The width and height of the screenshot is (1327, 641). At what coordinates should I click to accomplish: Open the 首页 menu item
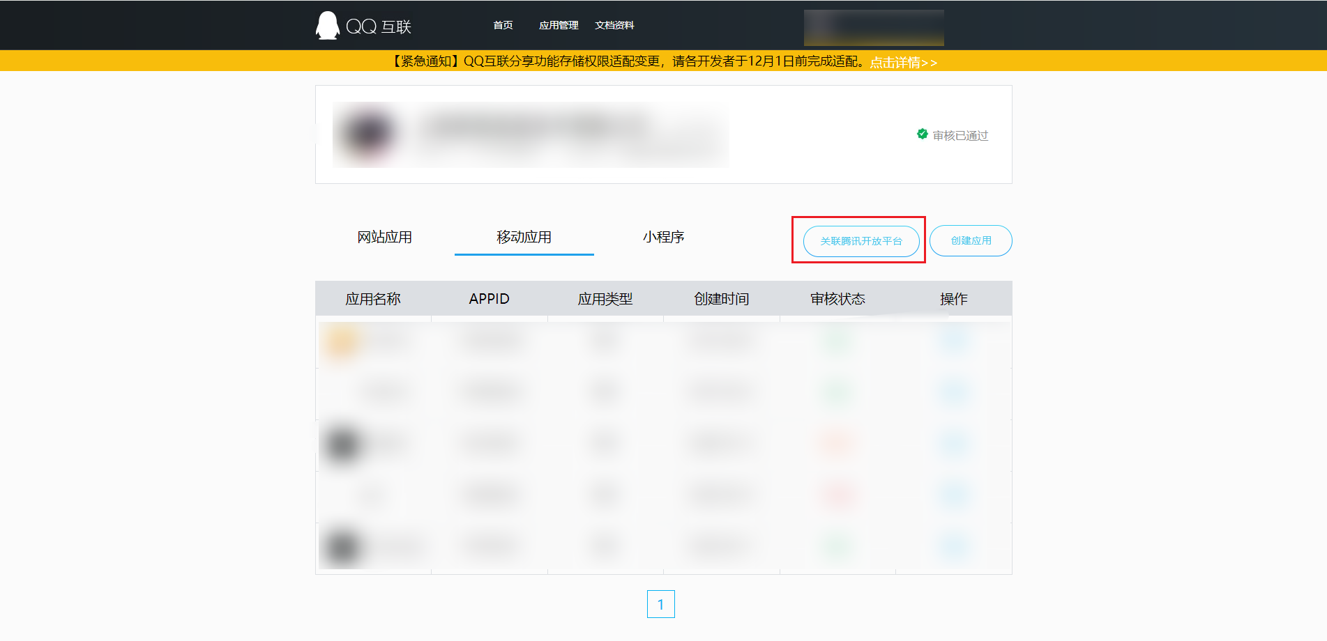point(502,25)
